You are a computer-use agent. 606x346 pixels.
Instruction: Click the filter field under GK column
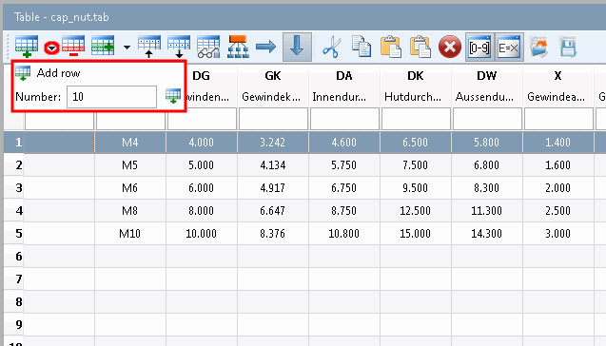(273, 119)
